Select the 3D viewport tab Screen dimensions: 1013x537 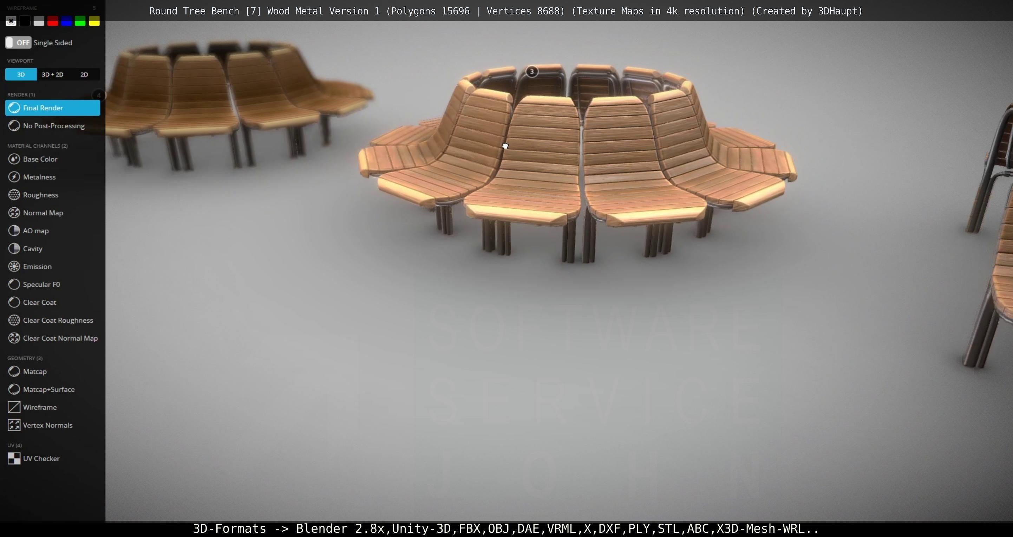tap(21, 75)
